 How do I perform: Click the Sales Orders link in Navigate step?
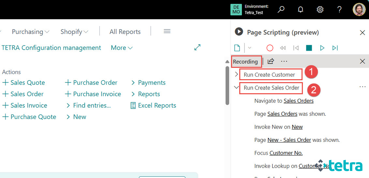pos(298,101)
